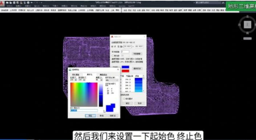This screenshot has height=140, width=256.
Task: Click the ViewCube south label 南
Action: pyautogui.click(x=248, y=33)
